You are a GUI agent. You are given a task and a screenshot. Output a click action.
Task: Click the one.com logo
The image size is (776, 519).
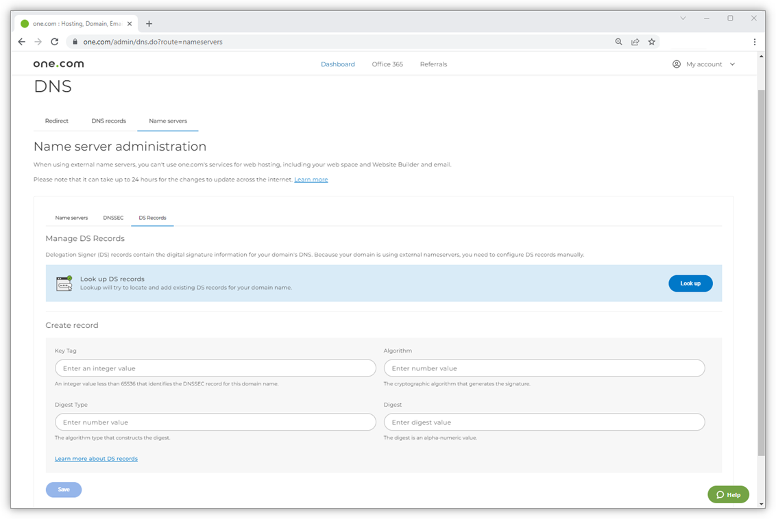[x=58, y=64]
